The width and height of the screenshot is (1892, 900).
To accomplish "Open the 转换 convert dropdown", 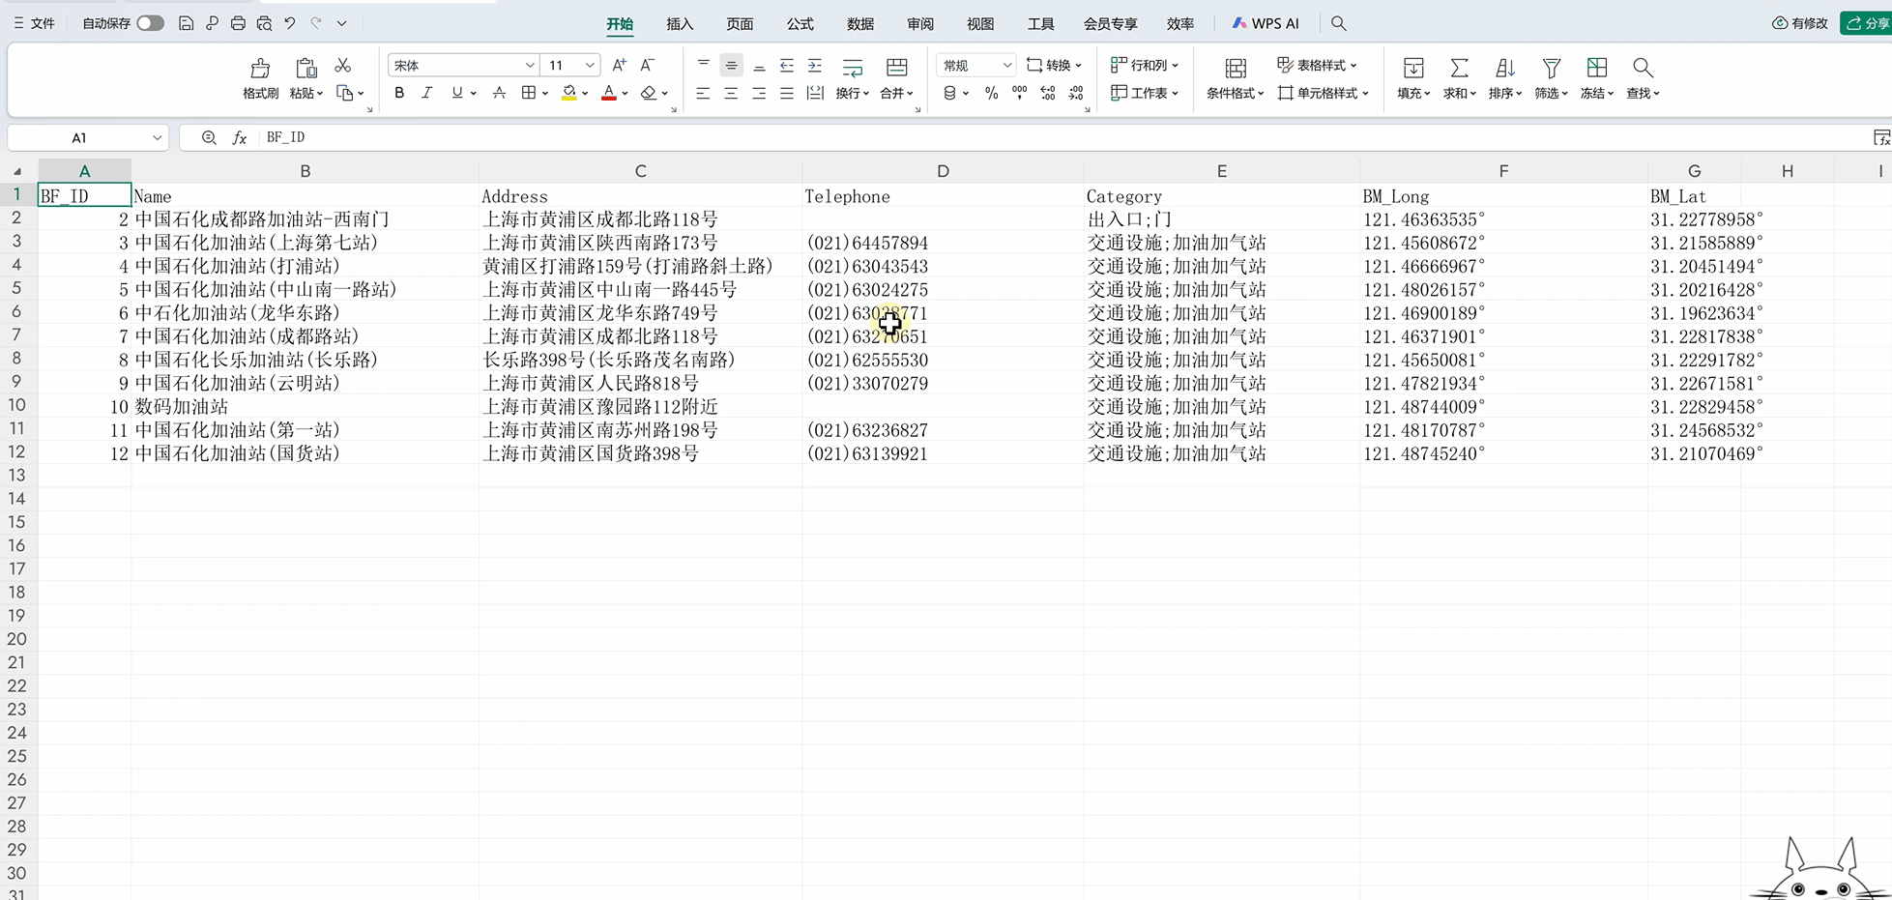I will (x=1054, y=65).
